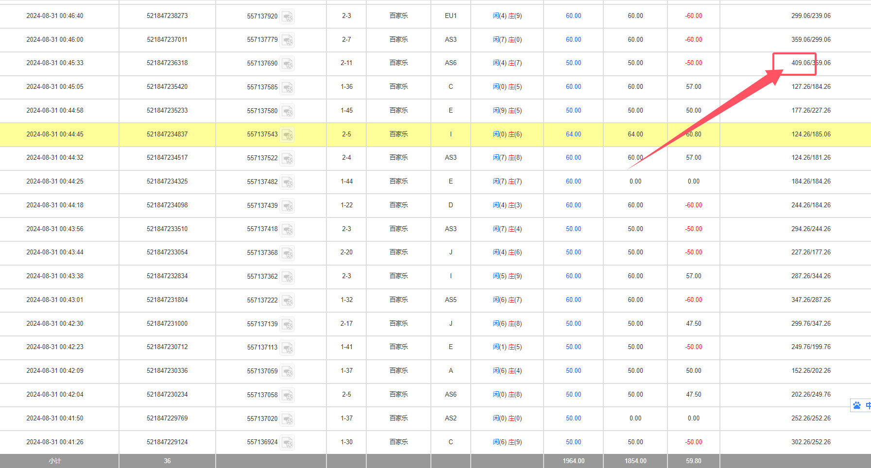Click Baidu input method paw icon
Screen dimensions: 871x468
click(x=857, y=405)
